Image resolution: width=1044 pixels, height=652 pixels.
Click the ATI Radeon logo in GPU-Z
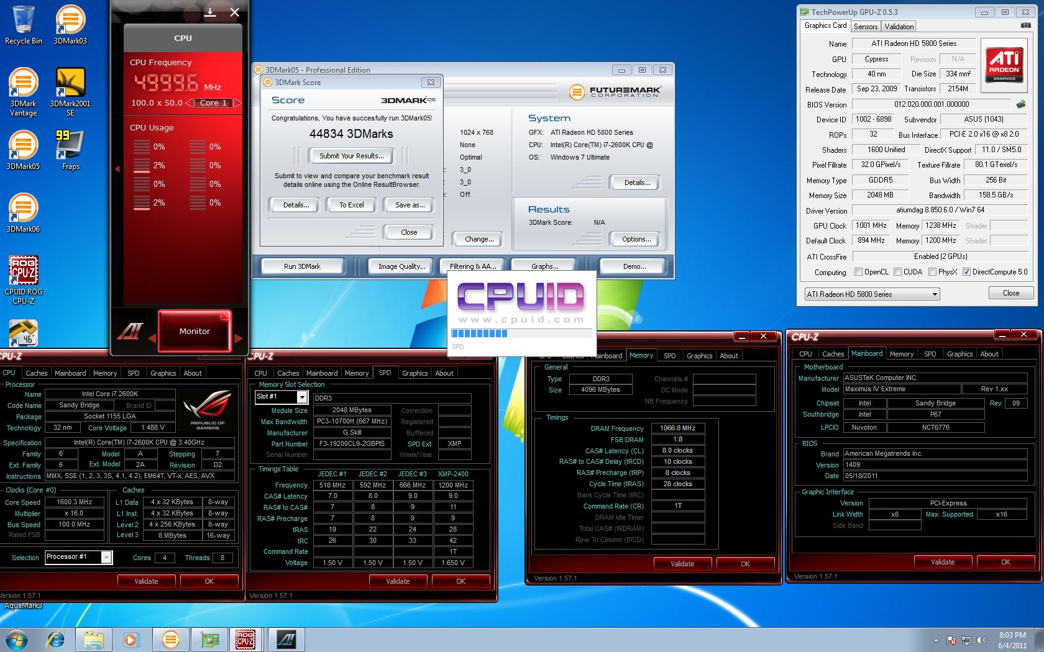point(1004,65)
